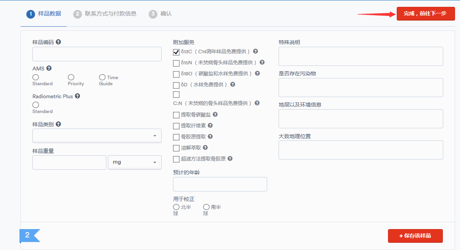The height and width of the screenshot is (250, 460).
Task: Check the δD water sample checkbox
Action: 176,85
